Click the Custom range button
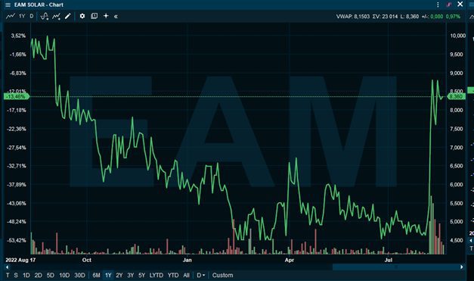Image resolution: width=474 pixels, height=281 pixels. [x=222, y=275]
